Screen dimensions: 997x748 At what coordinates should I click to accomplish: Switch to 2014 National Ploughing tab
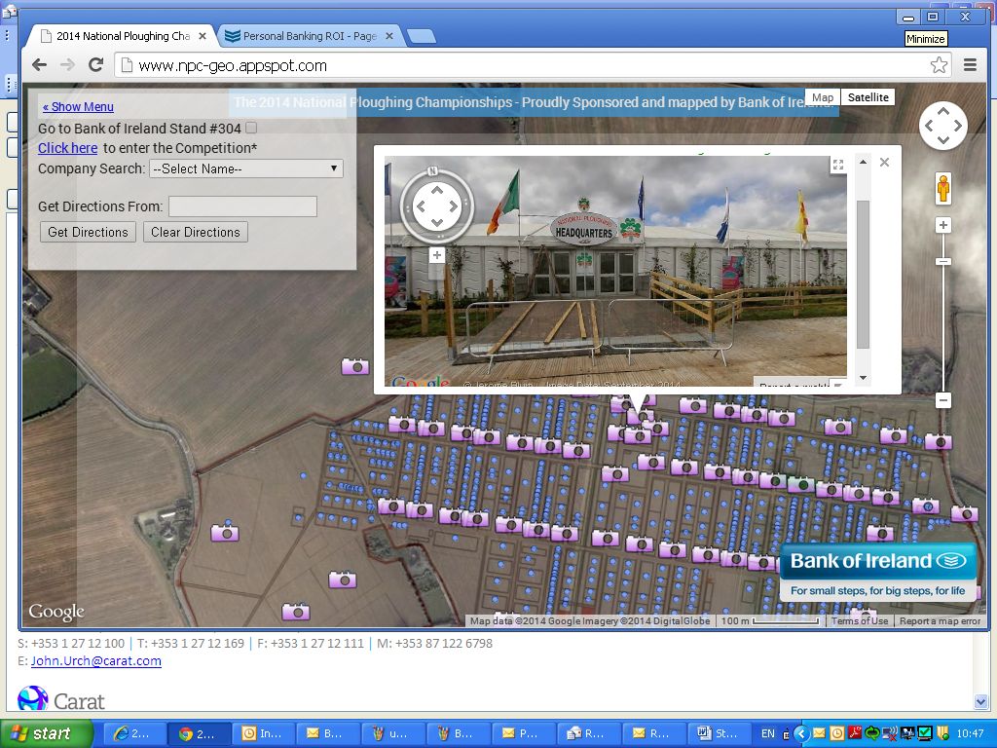coord(123,36)
